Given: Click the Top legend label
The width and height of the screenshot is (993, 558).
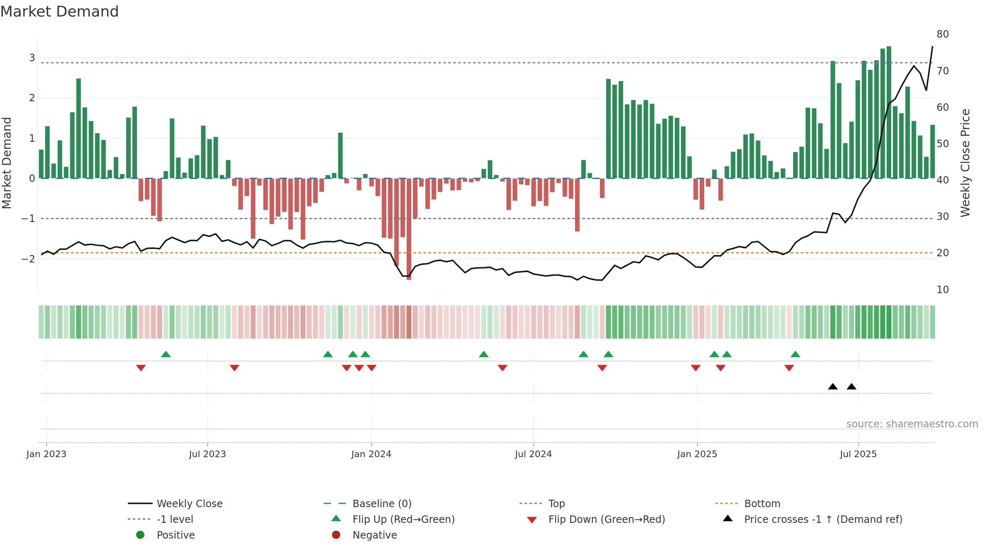Looking at the screenshot, I should click(556, 503).
